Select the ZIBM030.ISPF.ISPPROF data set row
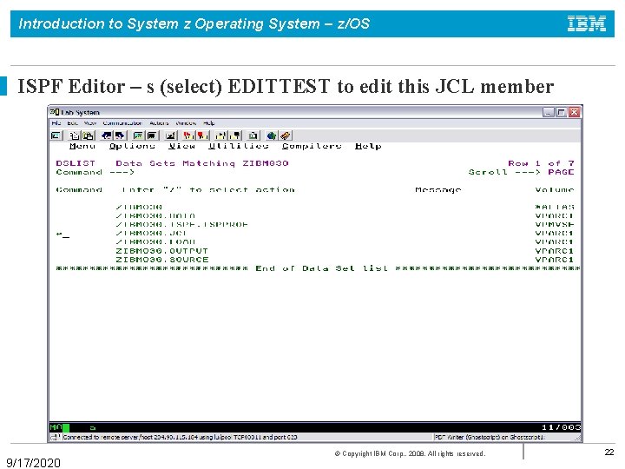 (x=181, y=225)
